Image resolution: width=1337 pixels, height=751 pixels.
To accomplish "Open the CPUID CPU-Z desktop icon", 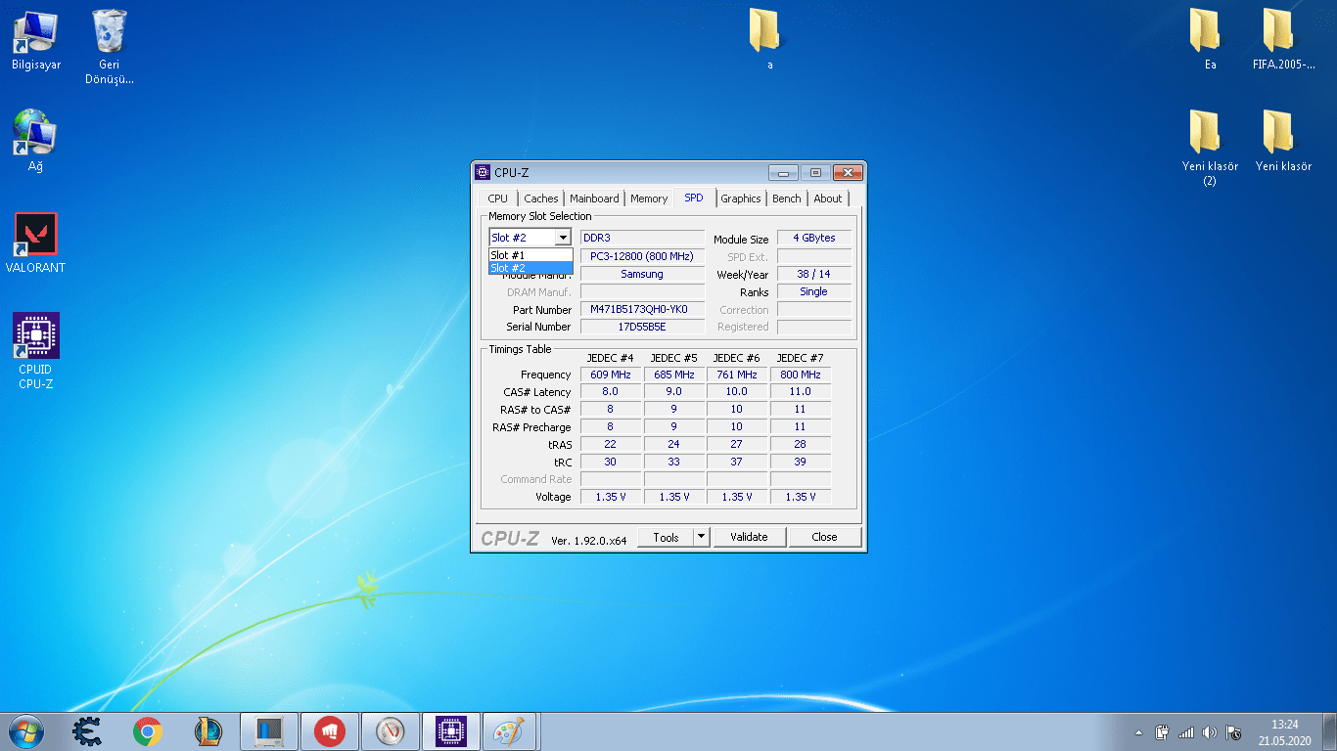I will (36, 336).
